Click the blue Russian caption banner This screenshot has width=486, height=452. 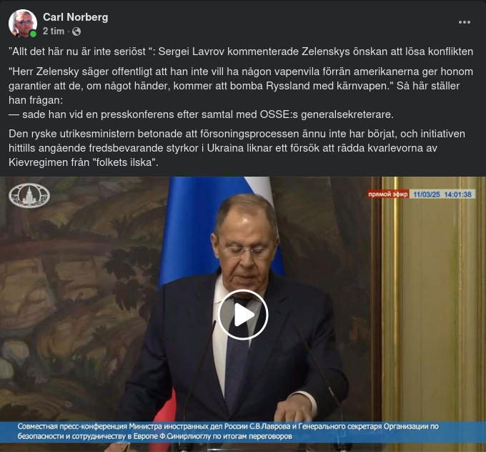[243, 432]
